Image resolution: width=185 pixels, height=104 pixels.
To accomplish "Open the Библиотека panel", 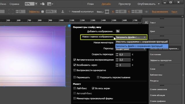I will tap(156, 75).
